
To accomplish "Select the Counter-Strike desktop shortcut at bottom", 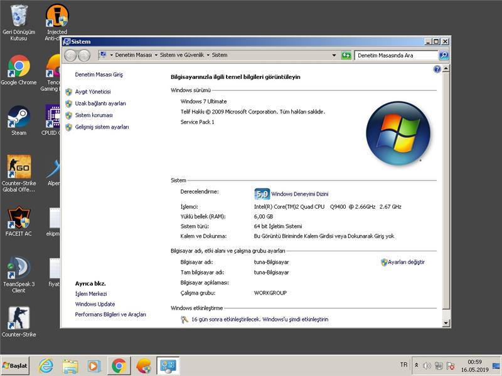I will pos(19,322).
